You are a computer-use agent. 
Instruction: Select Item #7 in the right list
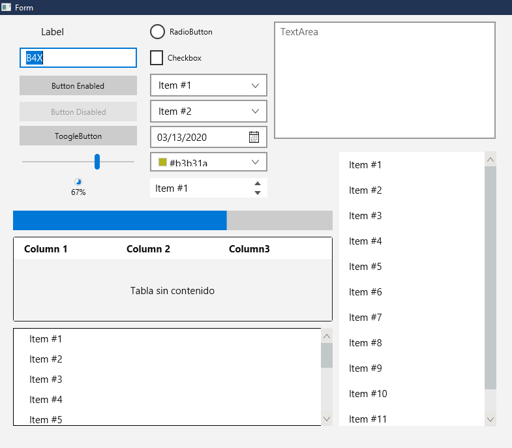(x=412, y=318)
